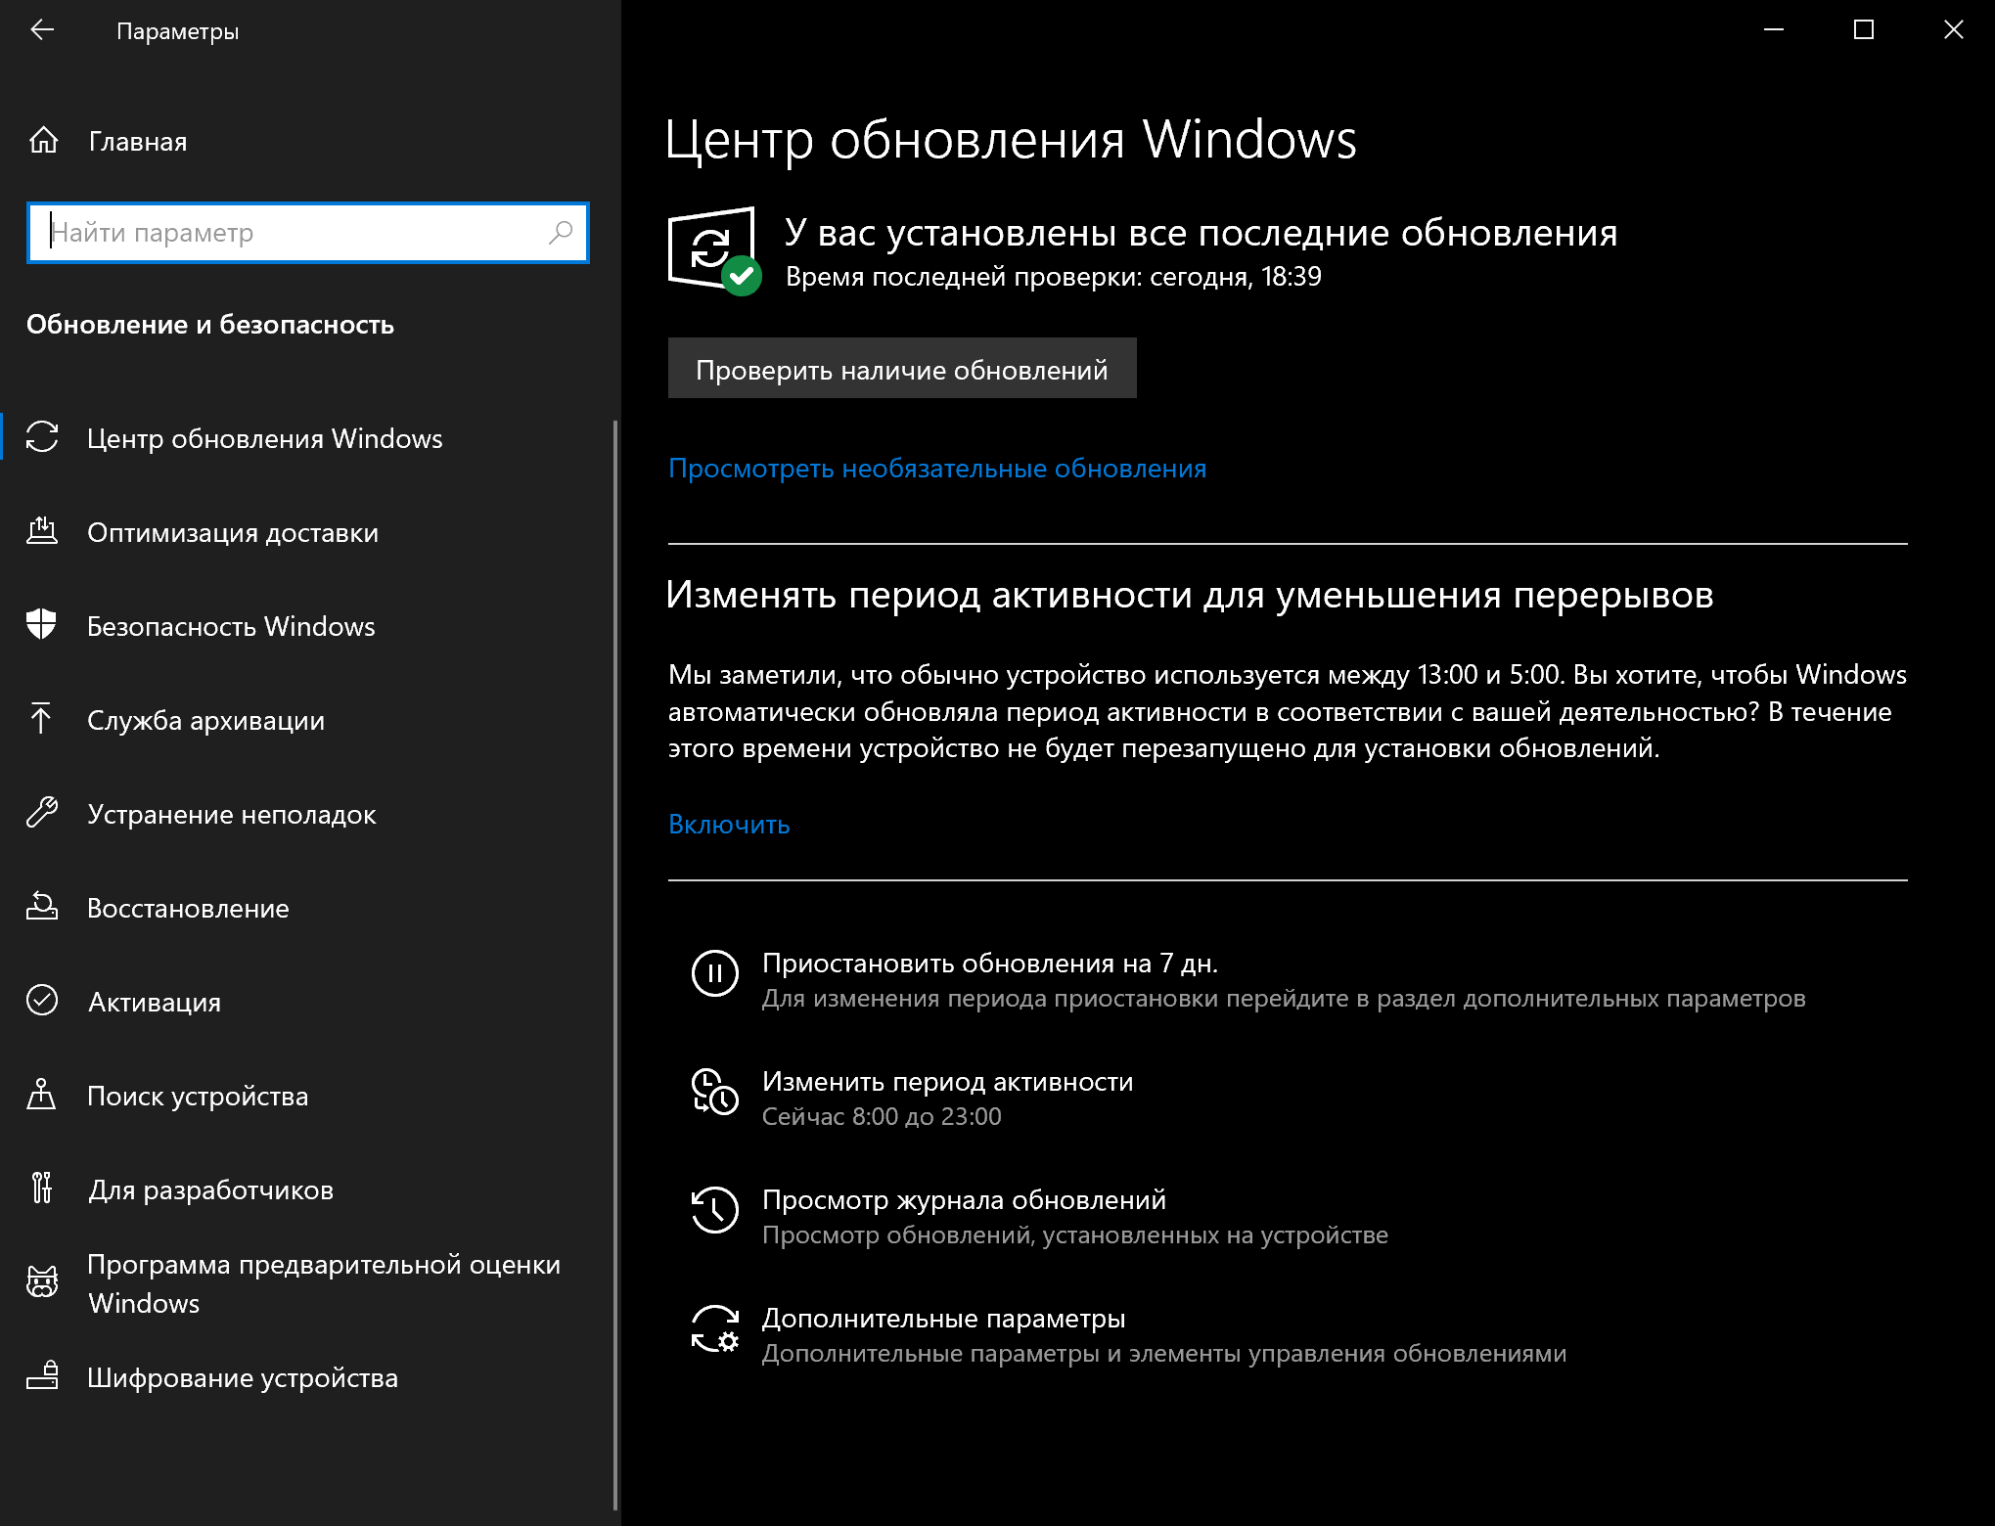The height and width of the screenshot is (1526, 1995).
Task: Click the update history icon
Action: click(714, 1211)
